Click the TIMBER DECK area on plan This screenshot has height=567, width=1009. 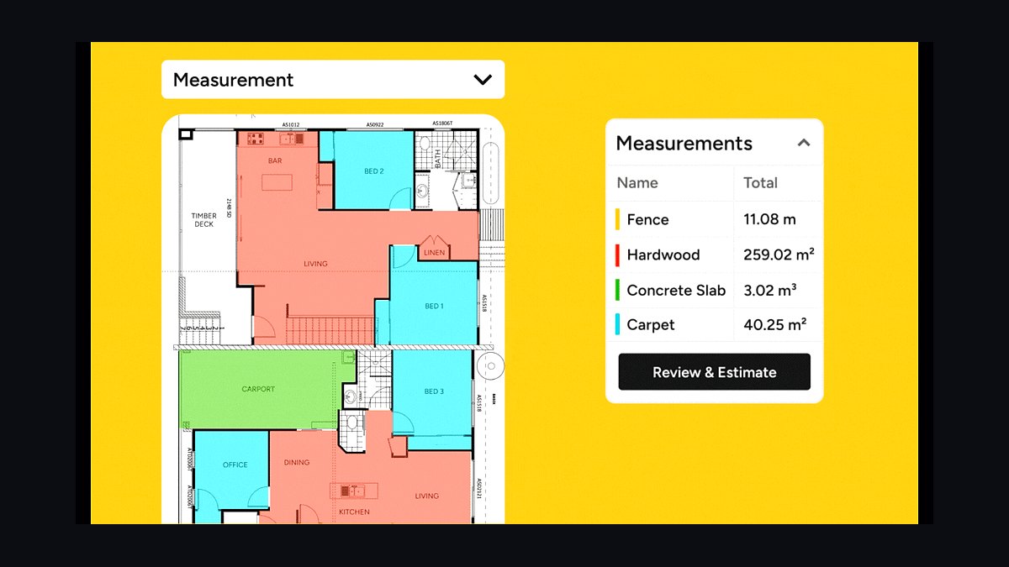pos(204,220)
